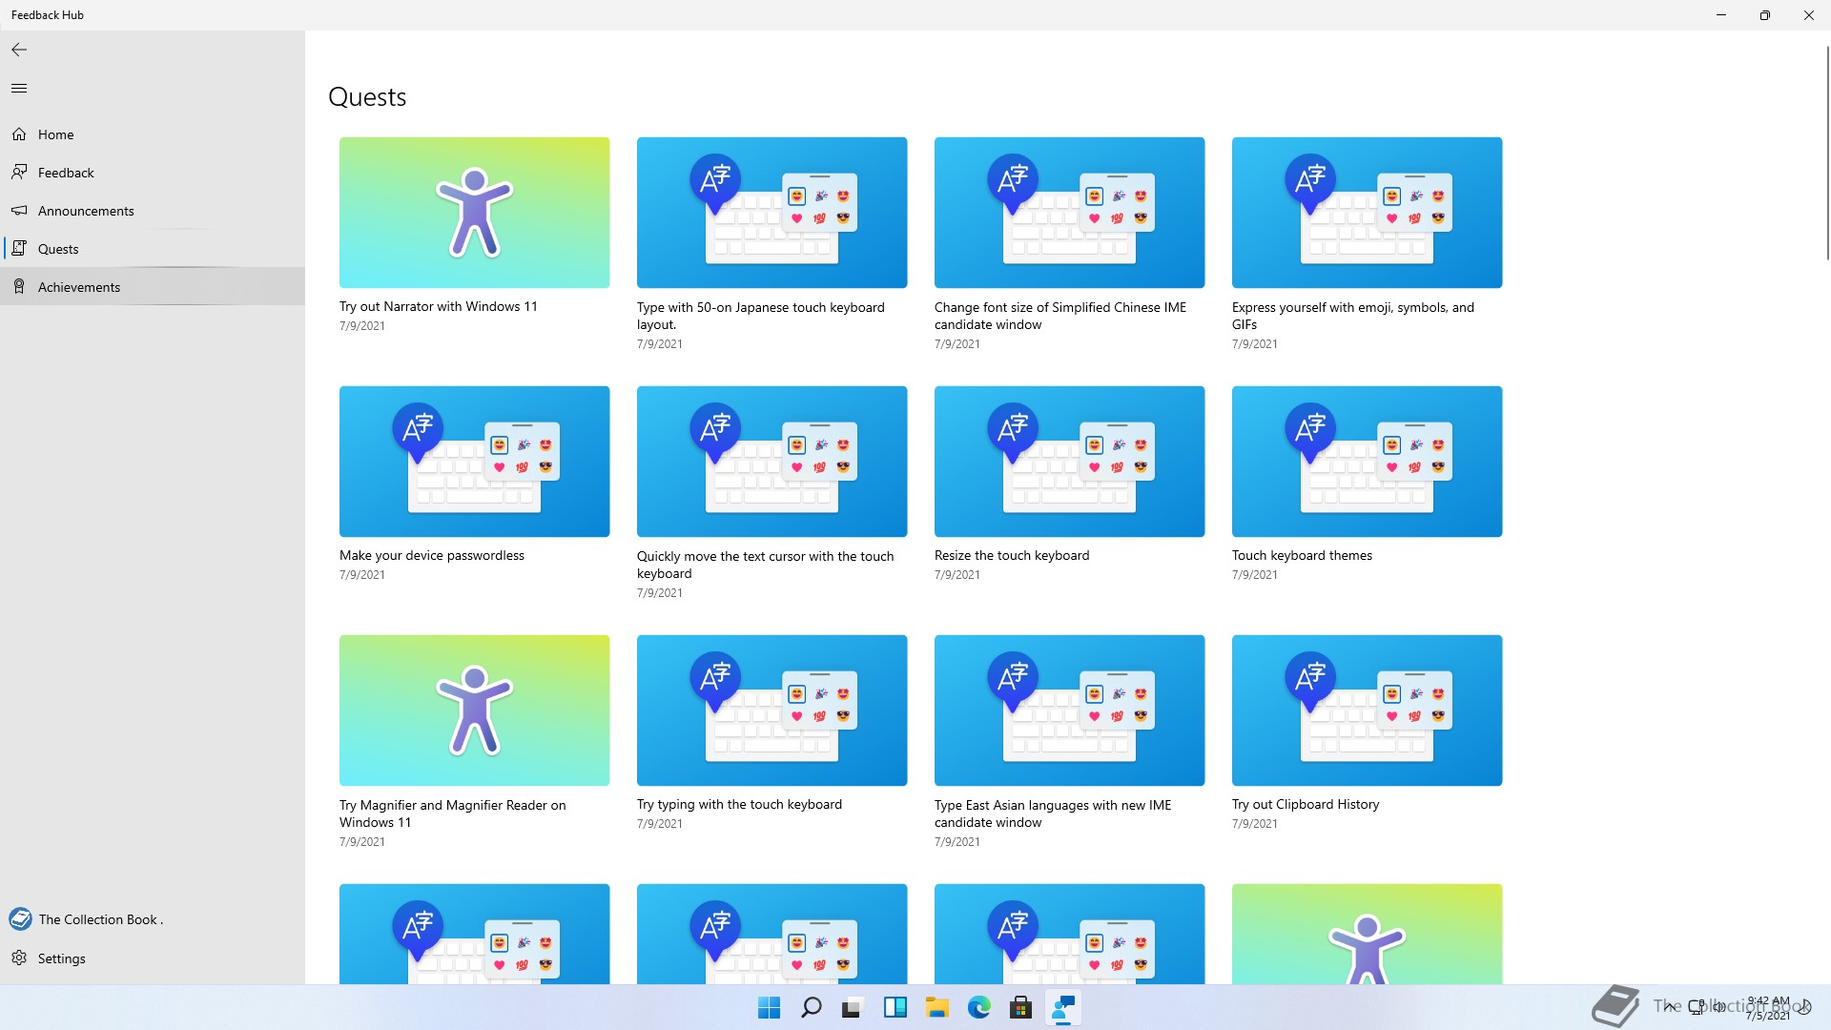The image size is (1831, 1030).
Task: Click 'Try out Clipboard History' title
Action: [x=1306, y=804]
